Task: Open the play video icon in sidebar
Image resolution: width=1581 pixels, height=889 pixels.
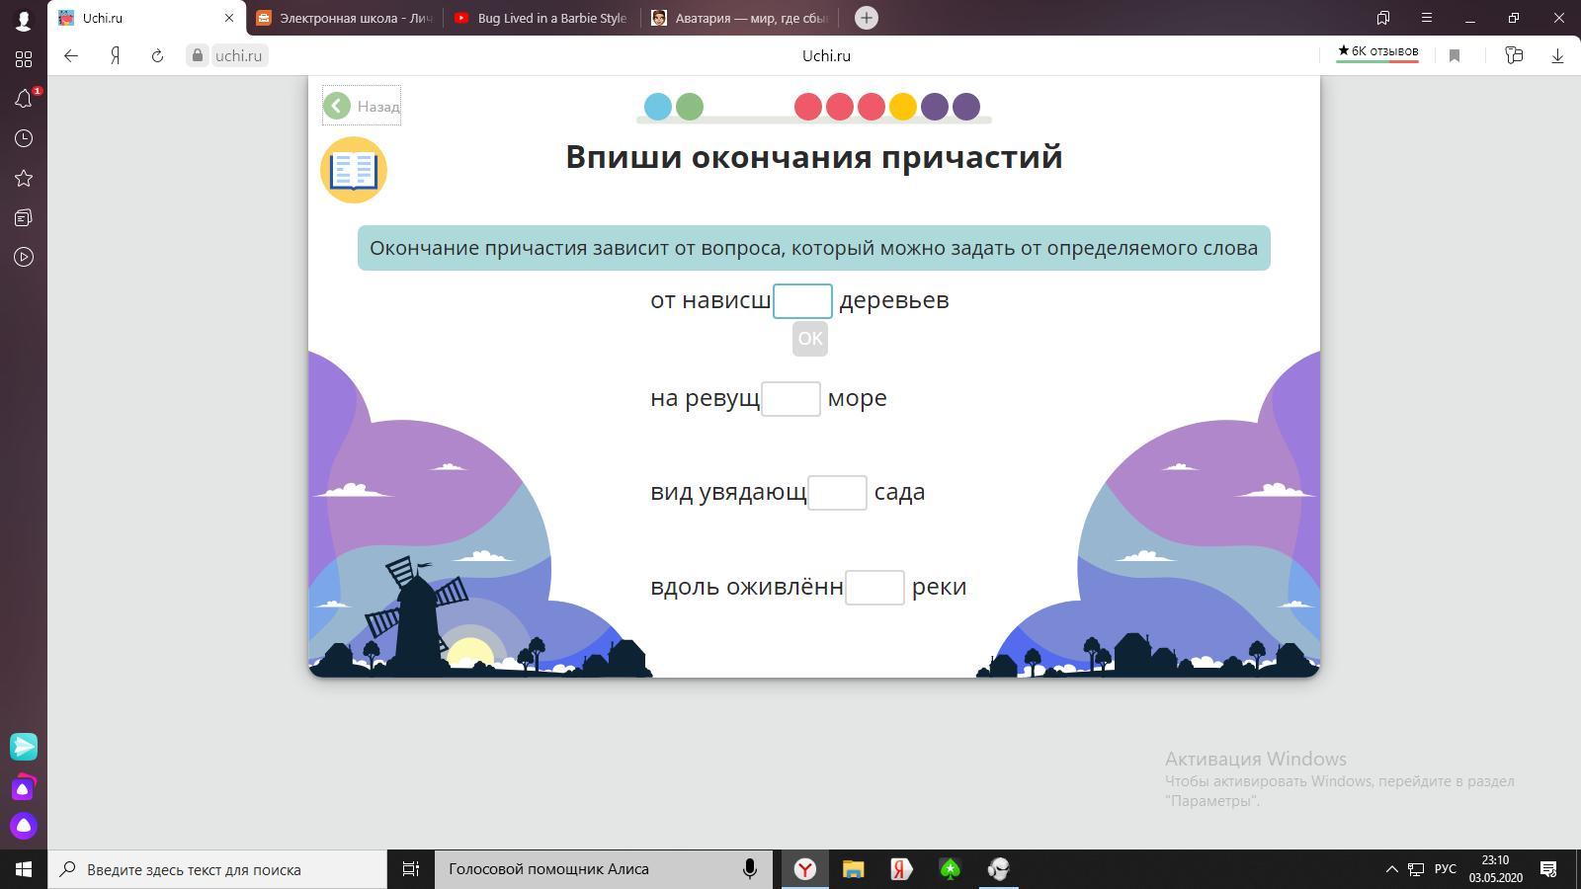Action: pos(24,257)
